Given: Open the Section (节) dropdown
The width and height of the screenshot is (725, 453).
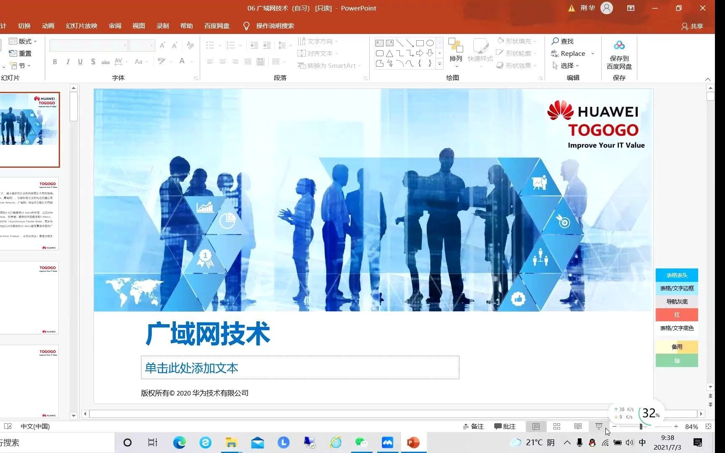Looking at the screenshot, I should point(20,65).
